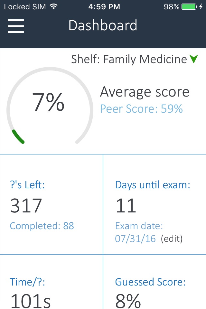Tap the 317 questions left number
206x309 pixels.
tap(26, 206)
